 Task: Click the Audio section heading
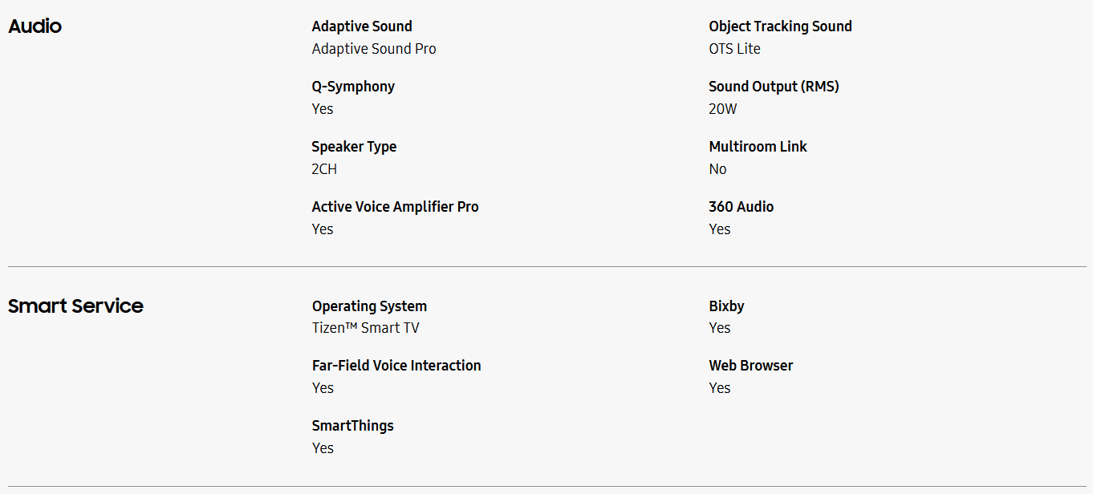pyautogui.click(x=35, y=26)
